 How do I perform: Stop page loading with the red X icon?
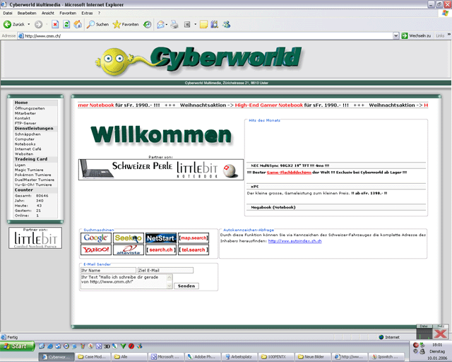[x=55, y=25]
